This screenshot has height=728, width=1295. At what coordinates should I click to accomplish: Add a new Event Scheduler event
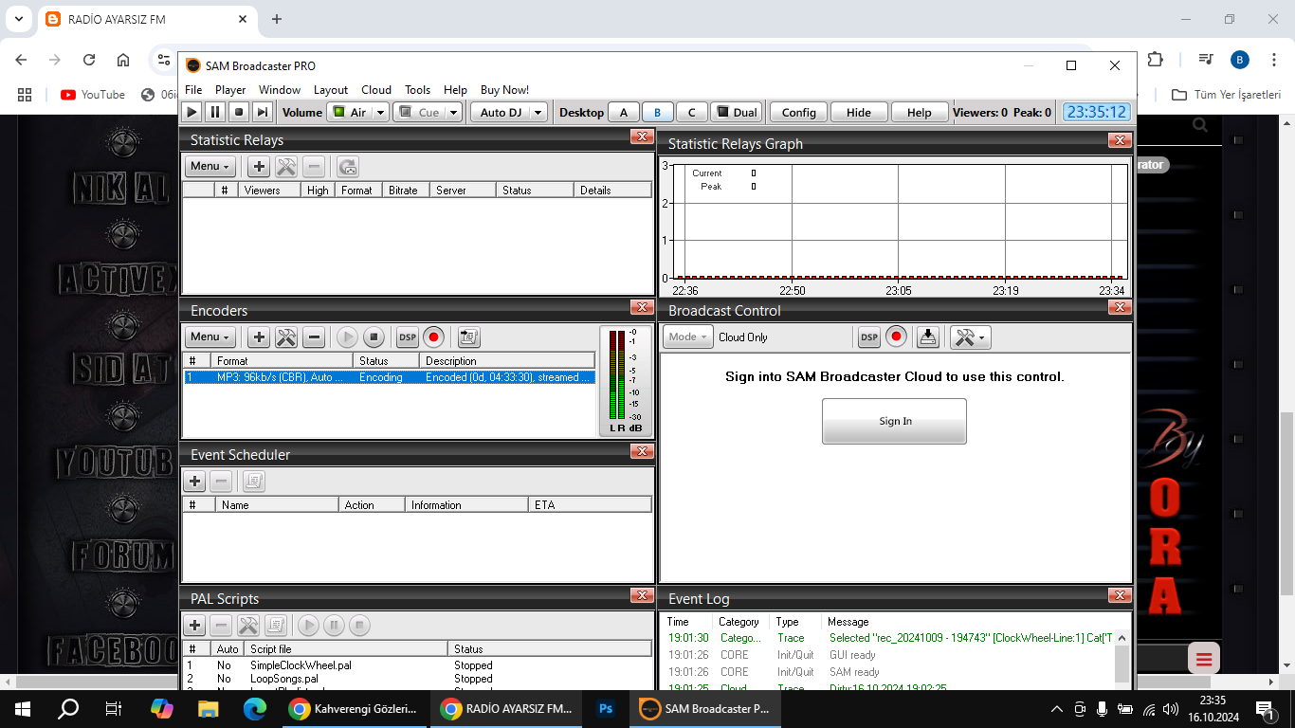point(194,482)
